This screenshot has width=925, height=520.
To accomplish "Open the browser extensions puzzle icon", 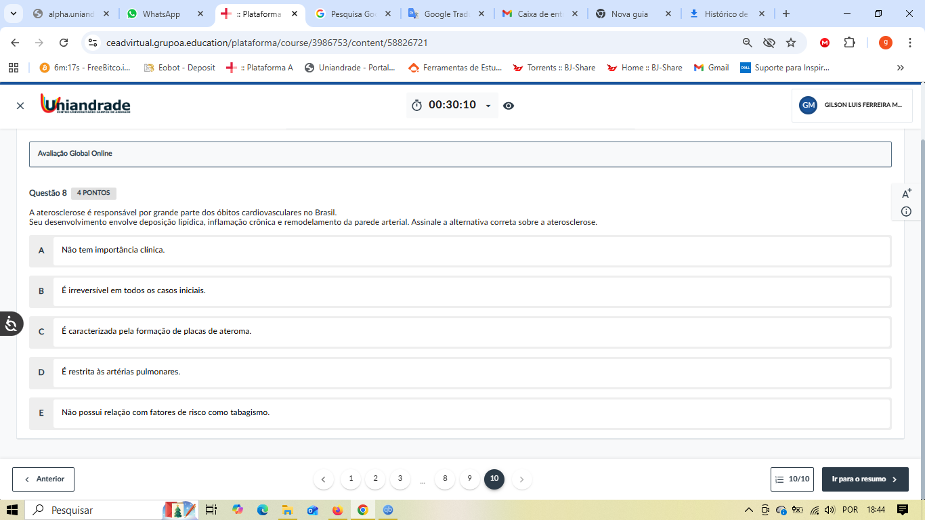I will (x=849, y=43).
